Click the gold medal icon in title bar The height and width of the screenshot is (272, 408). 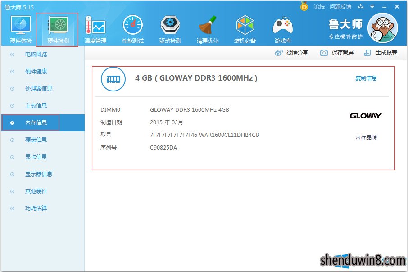click(x=304, y=6)
